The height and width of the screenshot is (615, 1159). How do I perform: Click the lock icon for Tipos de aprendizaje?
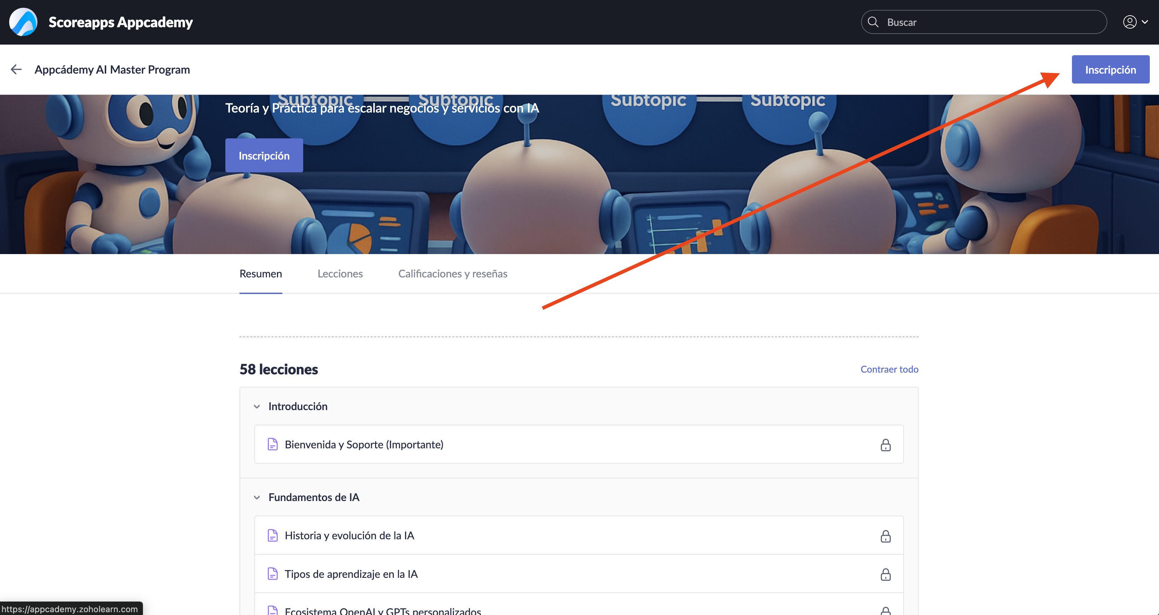[885, 575]
